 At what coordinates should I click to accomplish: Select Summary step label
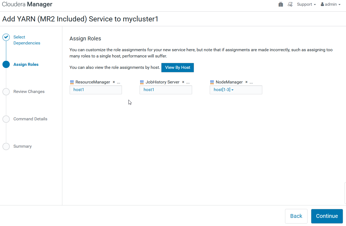(x=22, y=146)
